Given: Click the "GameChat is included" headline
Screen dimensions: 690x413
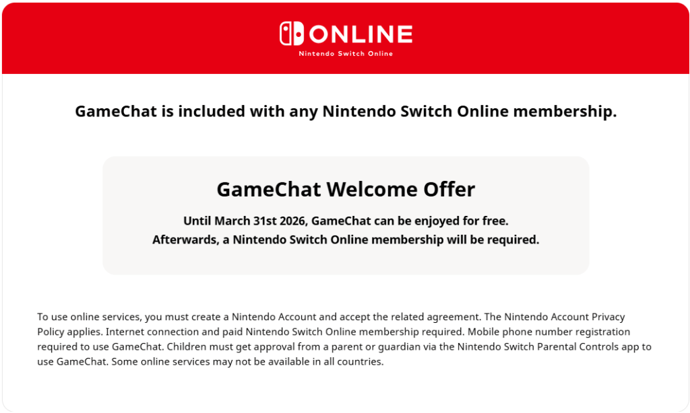Looking at the screenshot, I should pos(346,112).
